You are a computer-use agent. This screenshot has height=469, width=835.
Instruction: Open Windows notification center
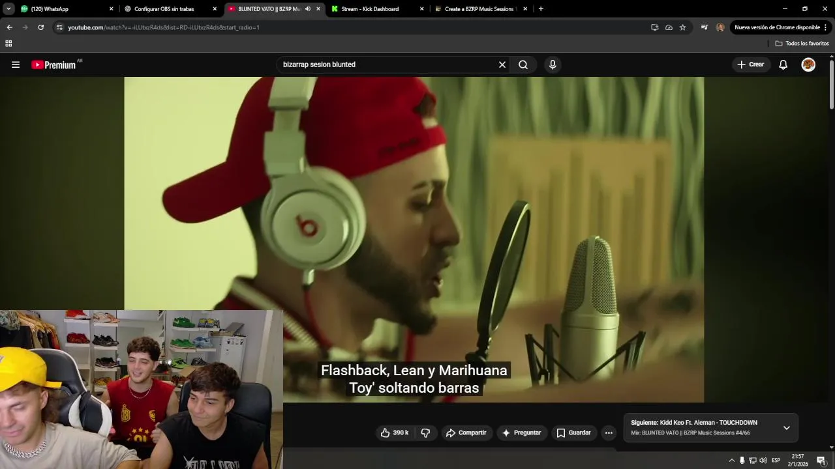pyautogui.click(x=821, y=461)
